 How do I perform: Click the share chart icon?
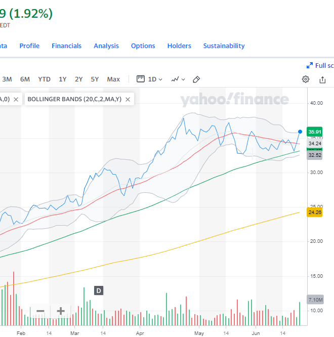(323, 79)
